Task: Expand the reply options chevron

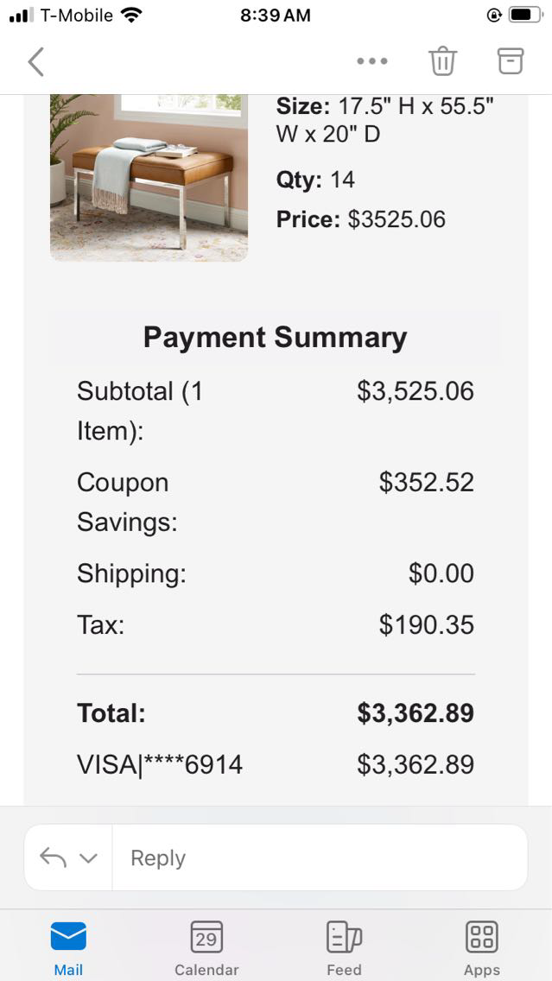Action: [88, 858]
